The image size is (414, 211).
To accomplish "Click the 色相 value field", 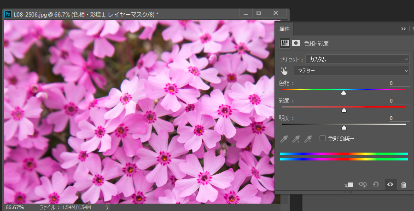I will tap(399, 84).
